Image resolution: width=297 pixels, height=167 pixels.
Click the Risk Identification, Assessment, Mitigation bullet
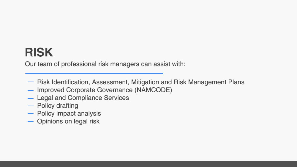(141, 82)
